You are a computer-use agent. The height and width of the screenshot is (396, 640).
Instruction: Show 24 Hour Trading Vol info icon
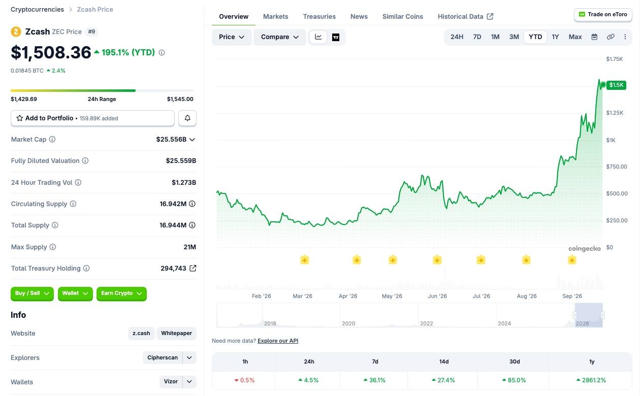(78, 182)
